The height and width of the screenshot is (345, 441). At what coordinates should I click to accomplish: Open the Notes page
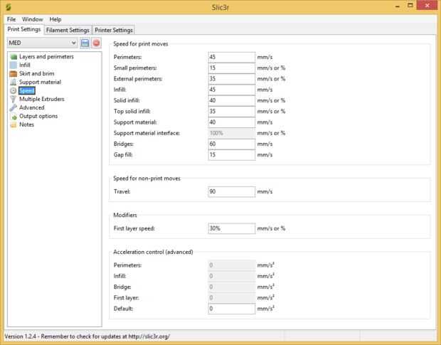27,124
